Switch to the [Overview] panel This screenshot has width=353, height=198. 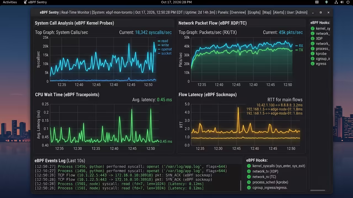click(x=238, y=12)
